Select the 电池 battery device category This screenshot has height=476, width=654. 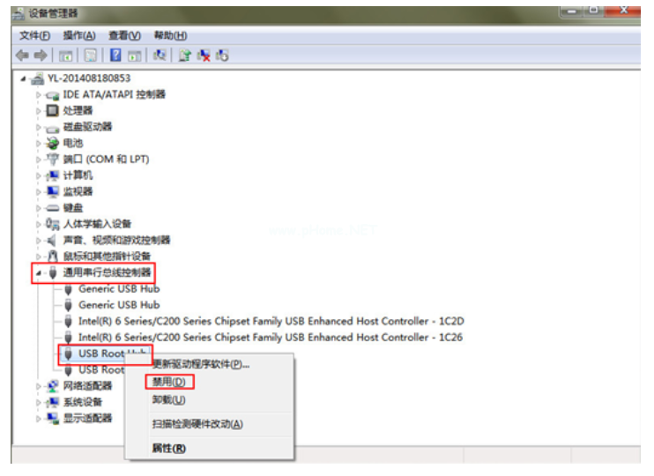(72, 143)
